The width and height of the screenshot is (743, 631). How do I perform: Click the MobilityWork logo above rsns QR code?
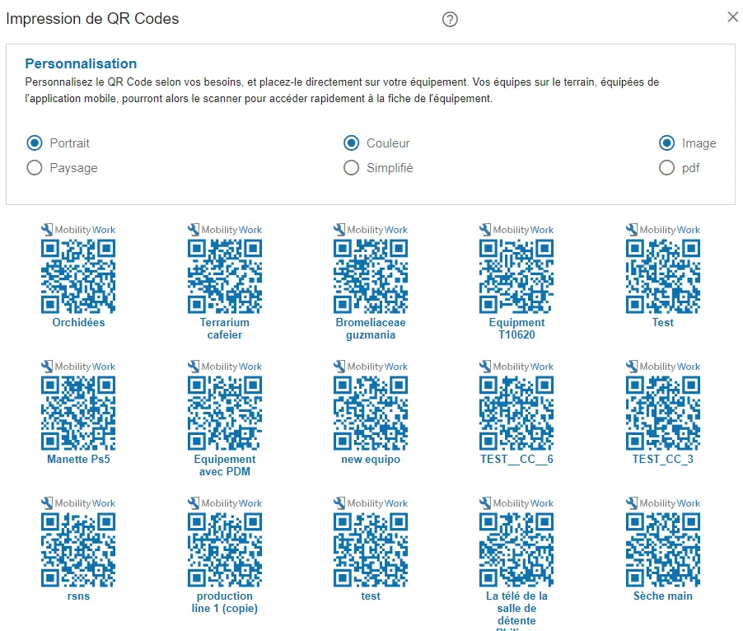pyautogui.click(x=78, y=503)
